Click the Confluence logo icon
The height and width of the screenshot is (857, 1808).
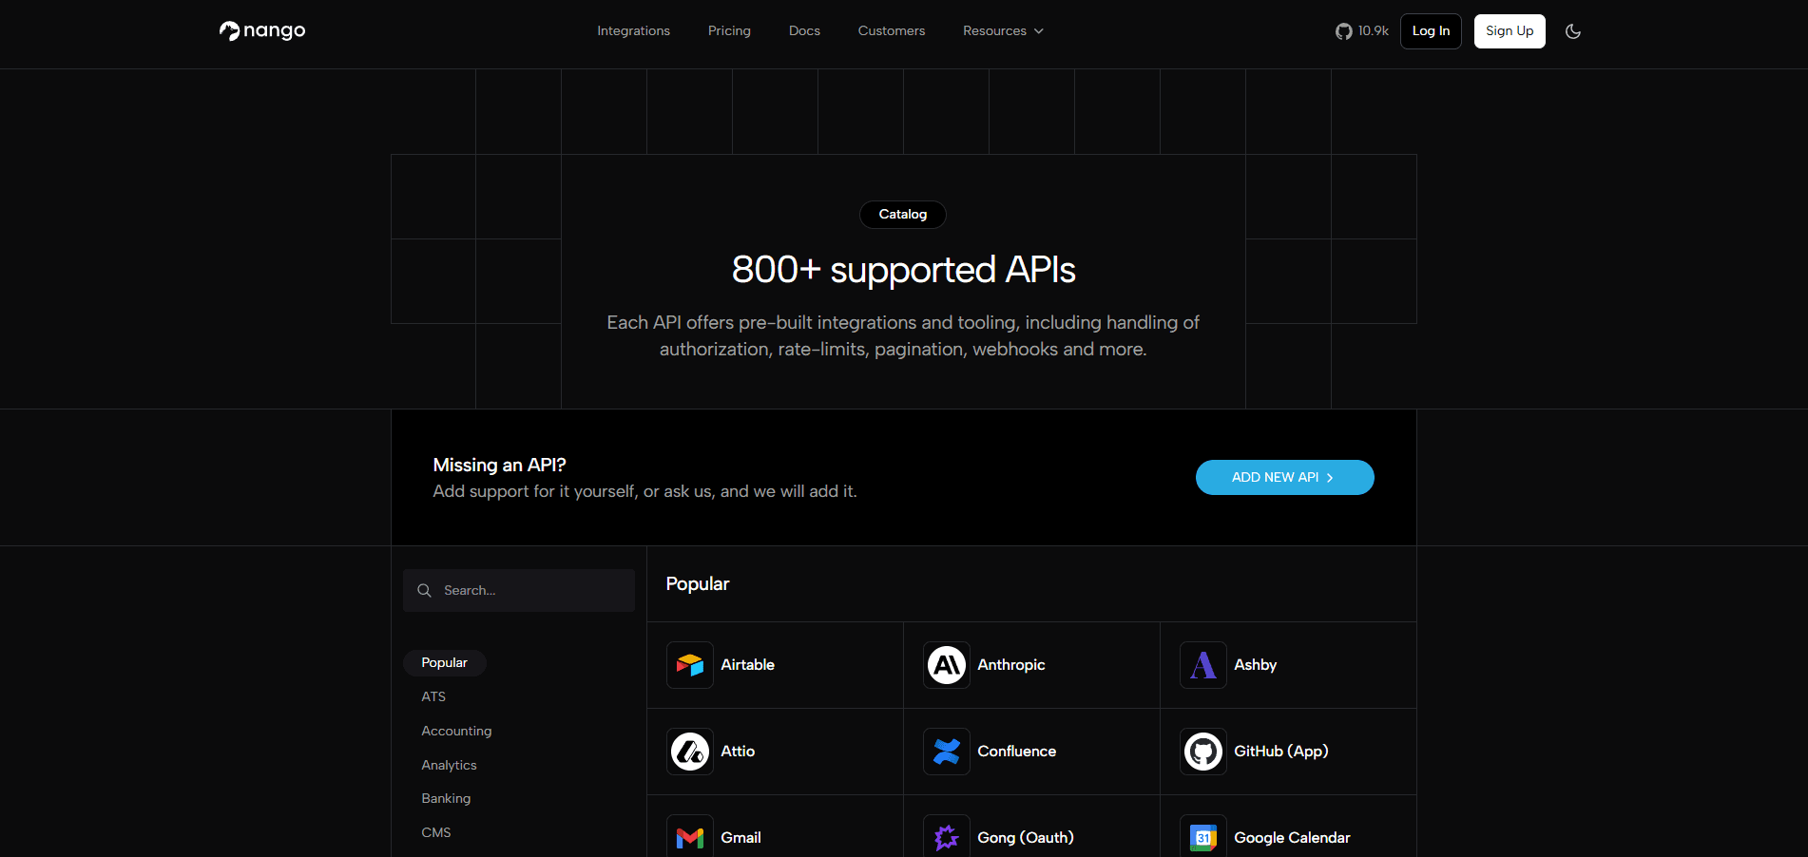point(947,752)
